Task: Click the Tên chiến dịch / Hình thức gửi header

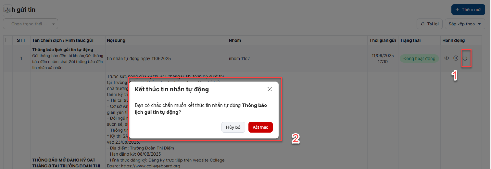Action: point(63,40)
